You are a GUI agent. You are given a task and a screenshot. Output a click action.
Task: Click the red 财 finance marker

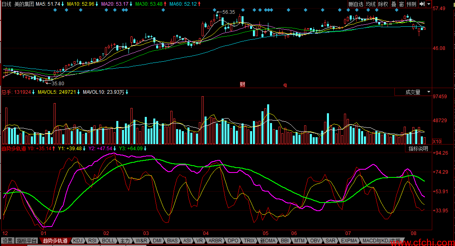tap(243, 84)
